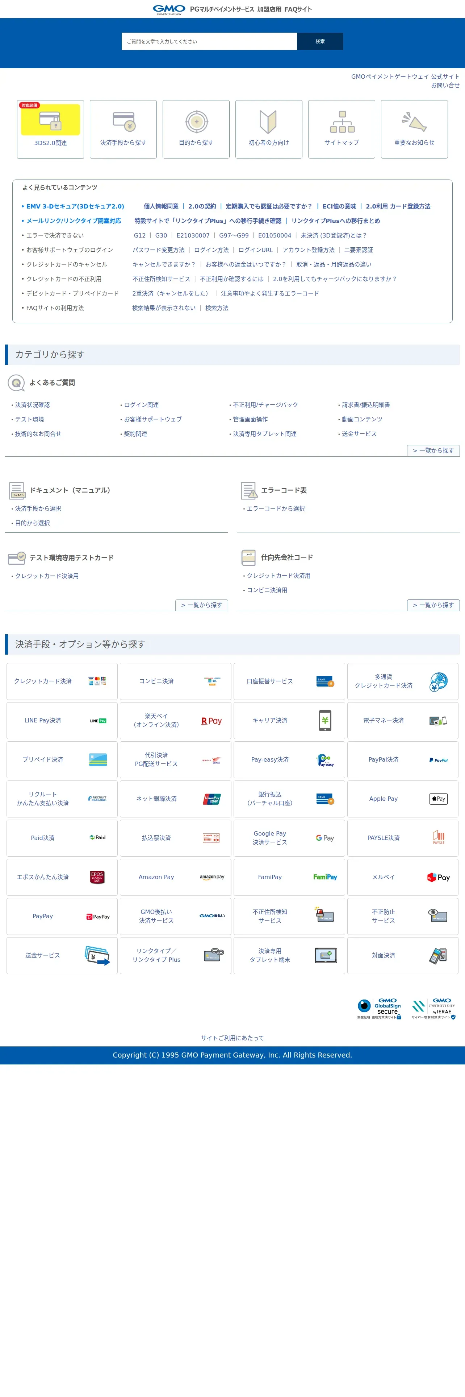Open the 契約関連 category link
The image size is (465, 1397).
136,434
